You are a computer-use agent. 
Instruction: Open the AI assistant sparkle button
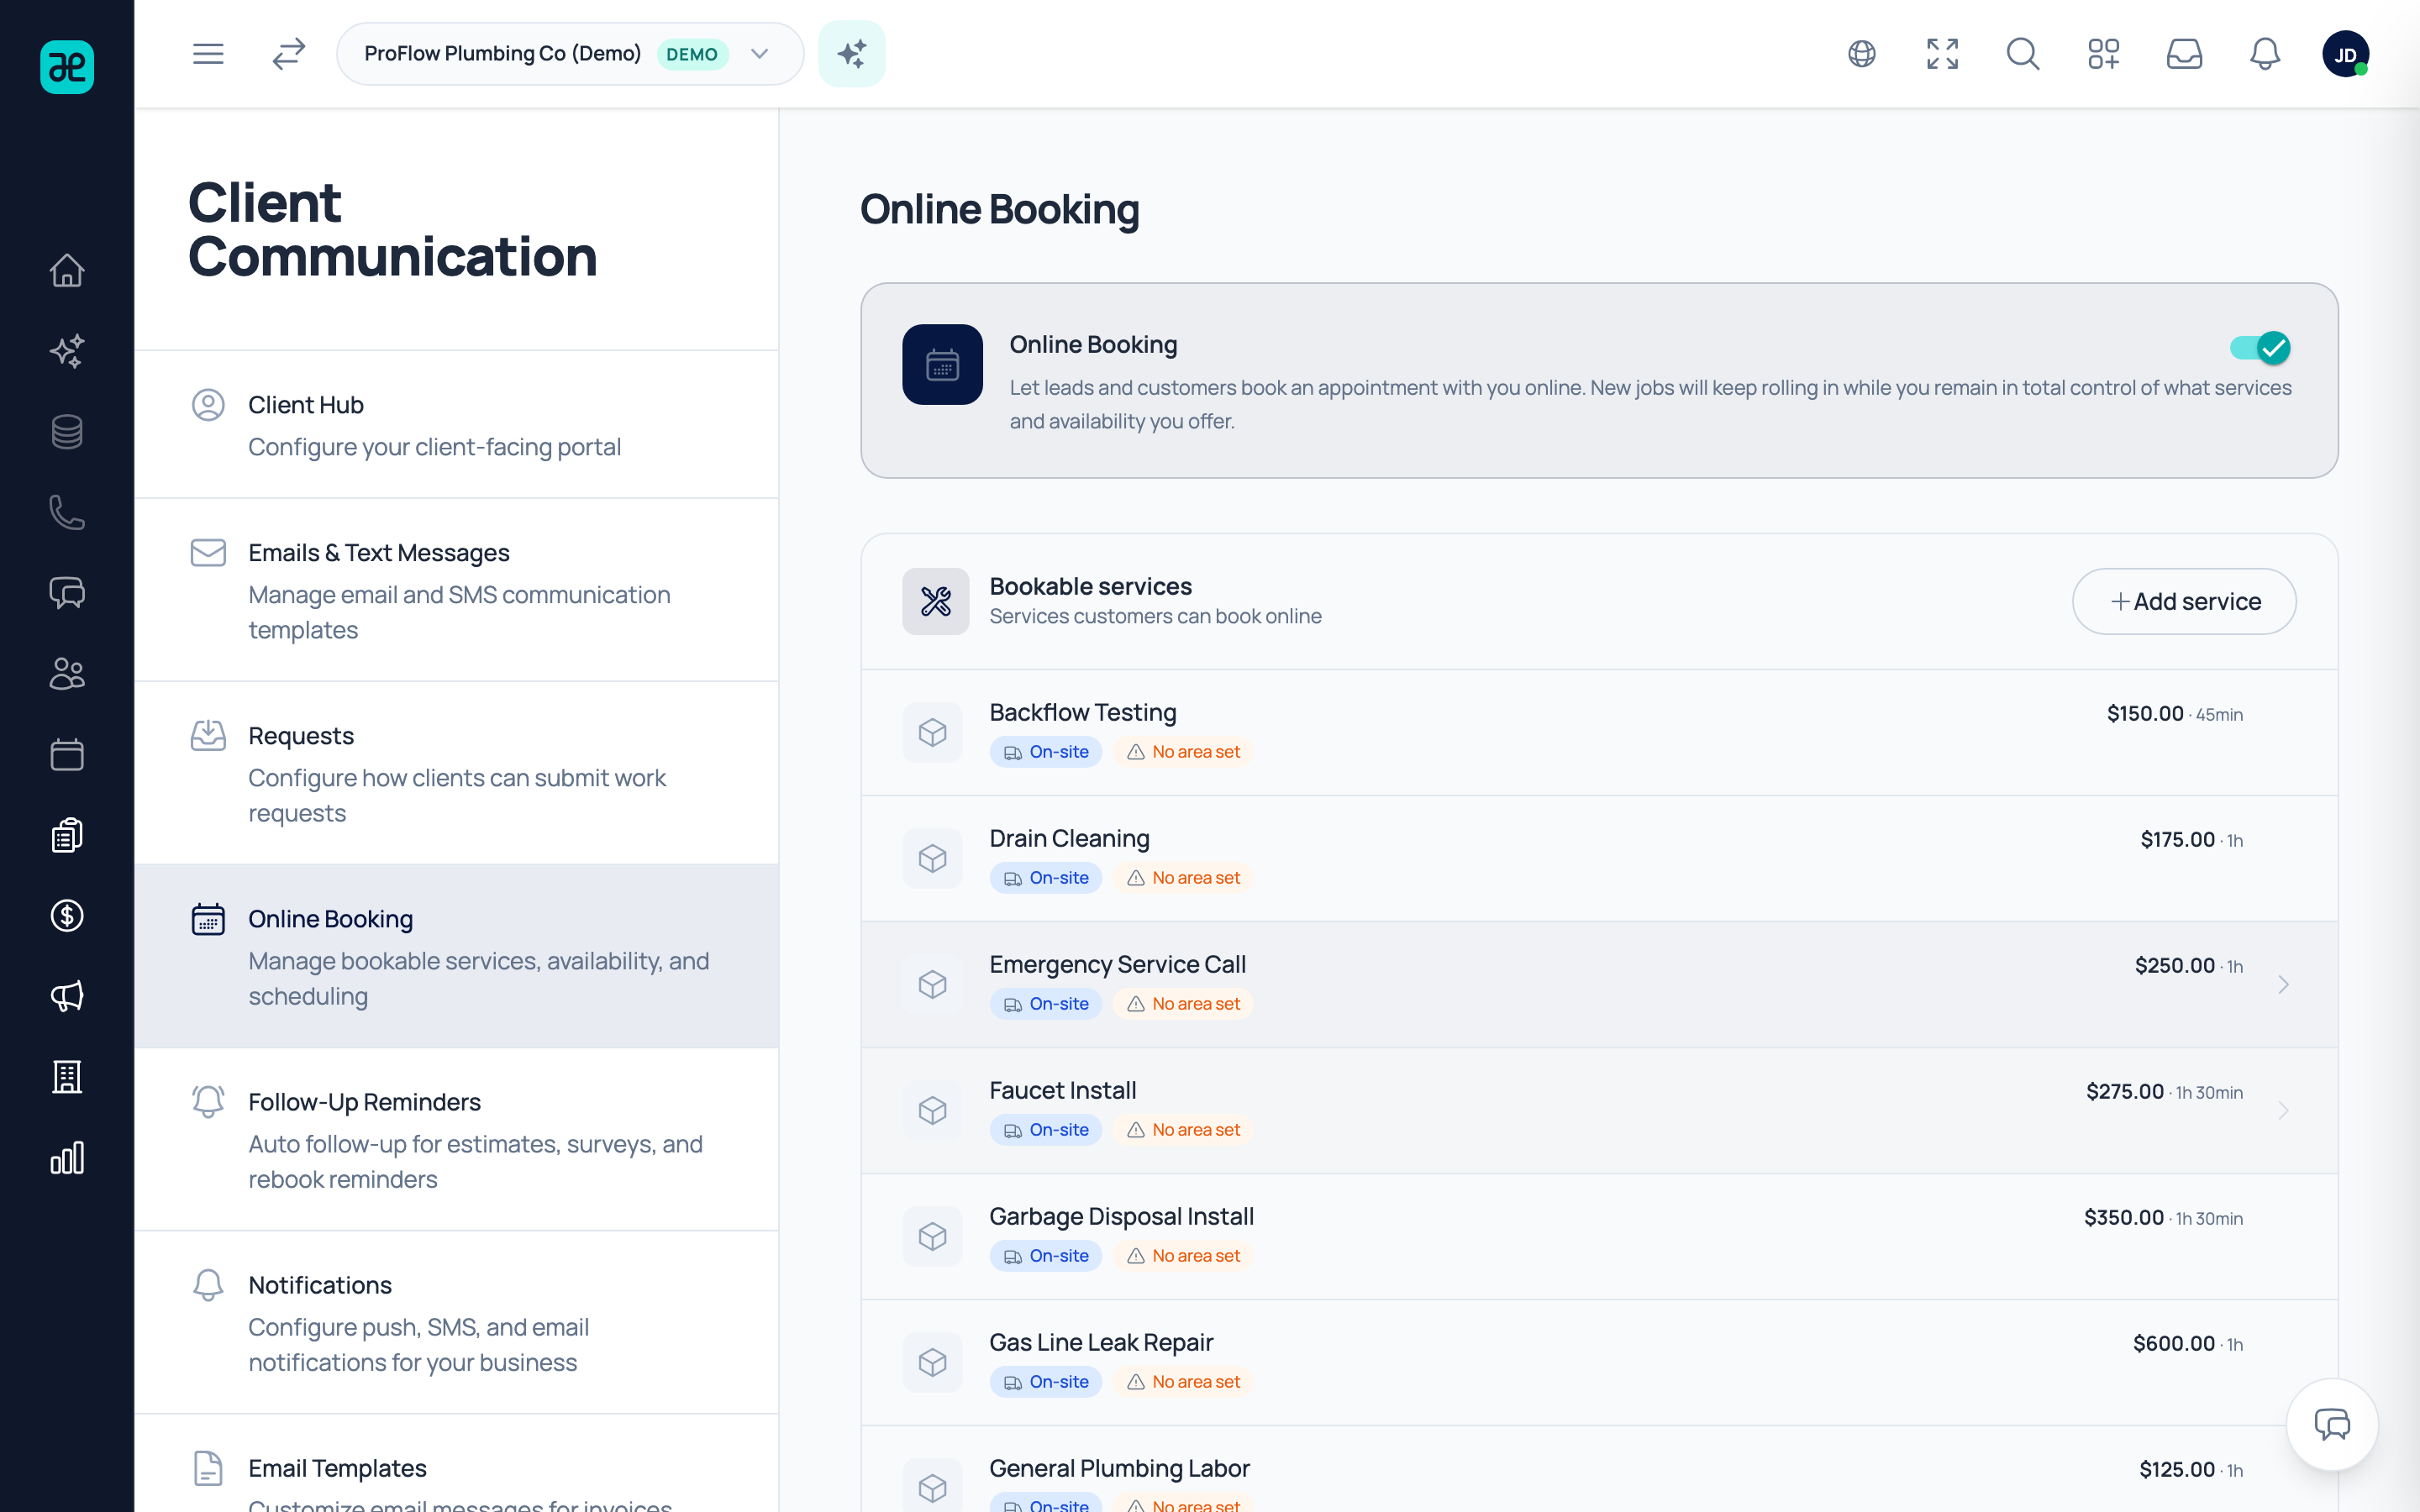point(852,54)
